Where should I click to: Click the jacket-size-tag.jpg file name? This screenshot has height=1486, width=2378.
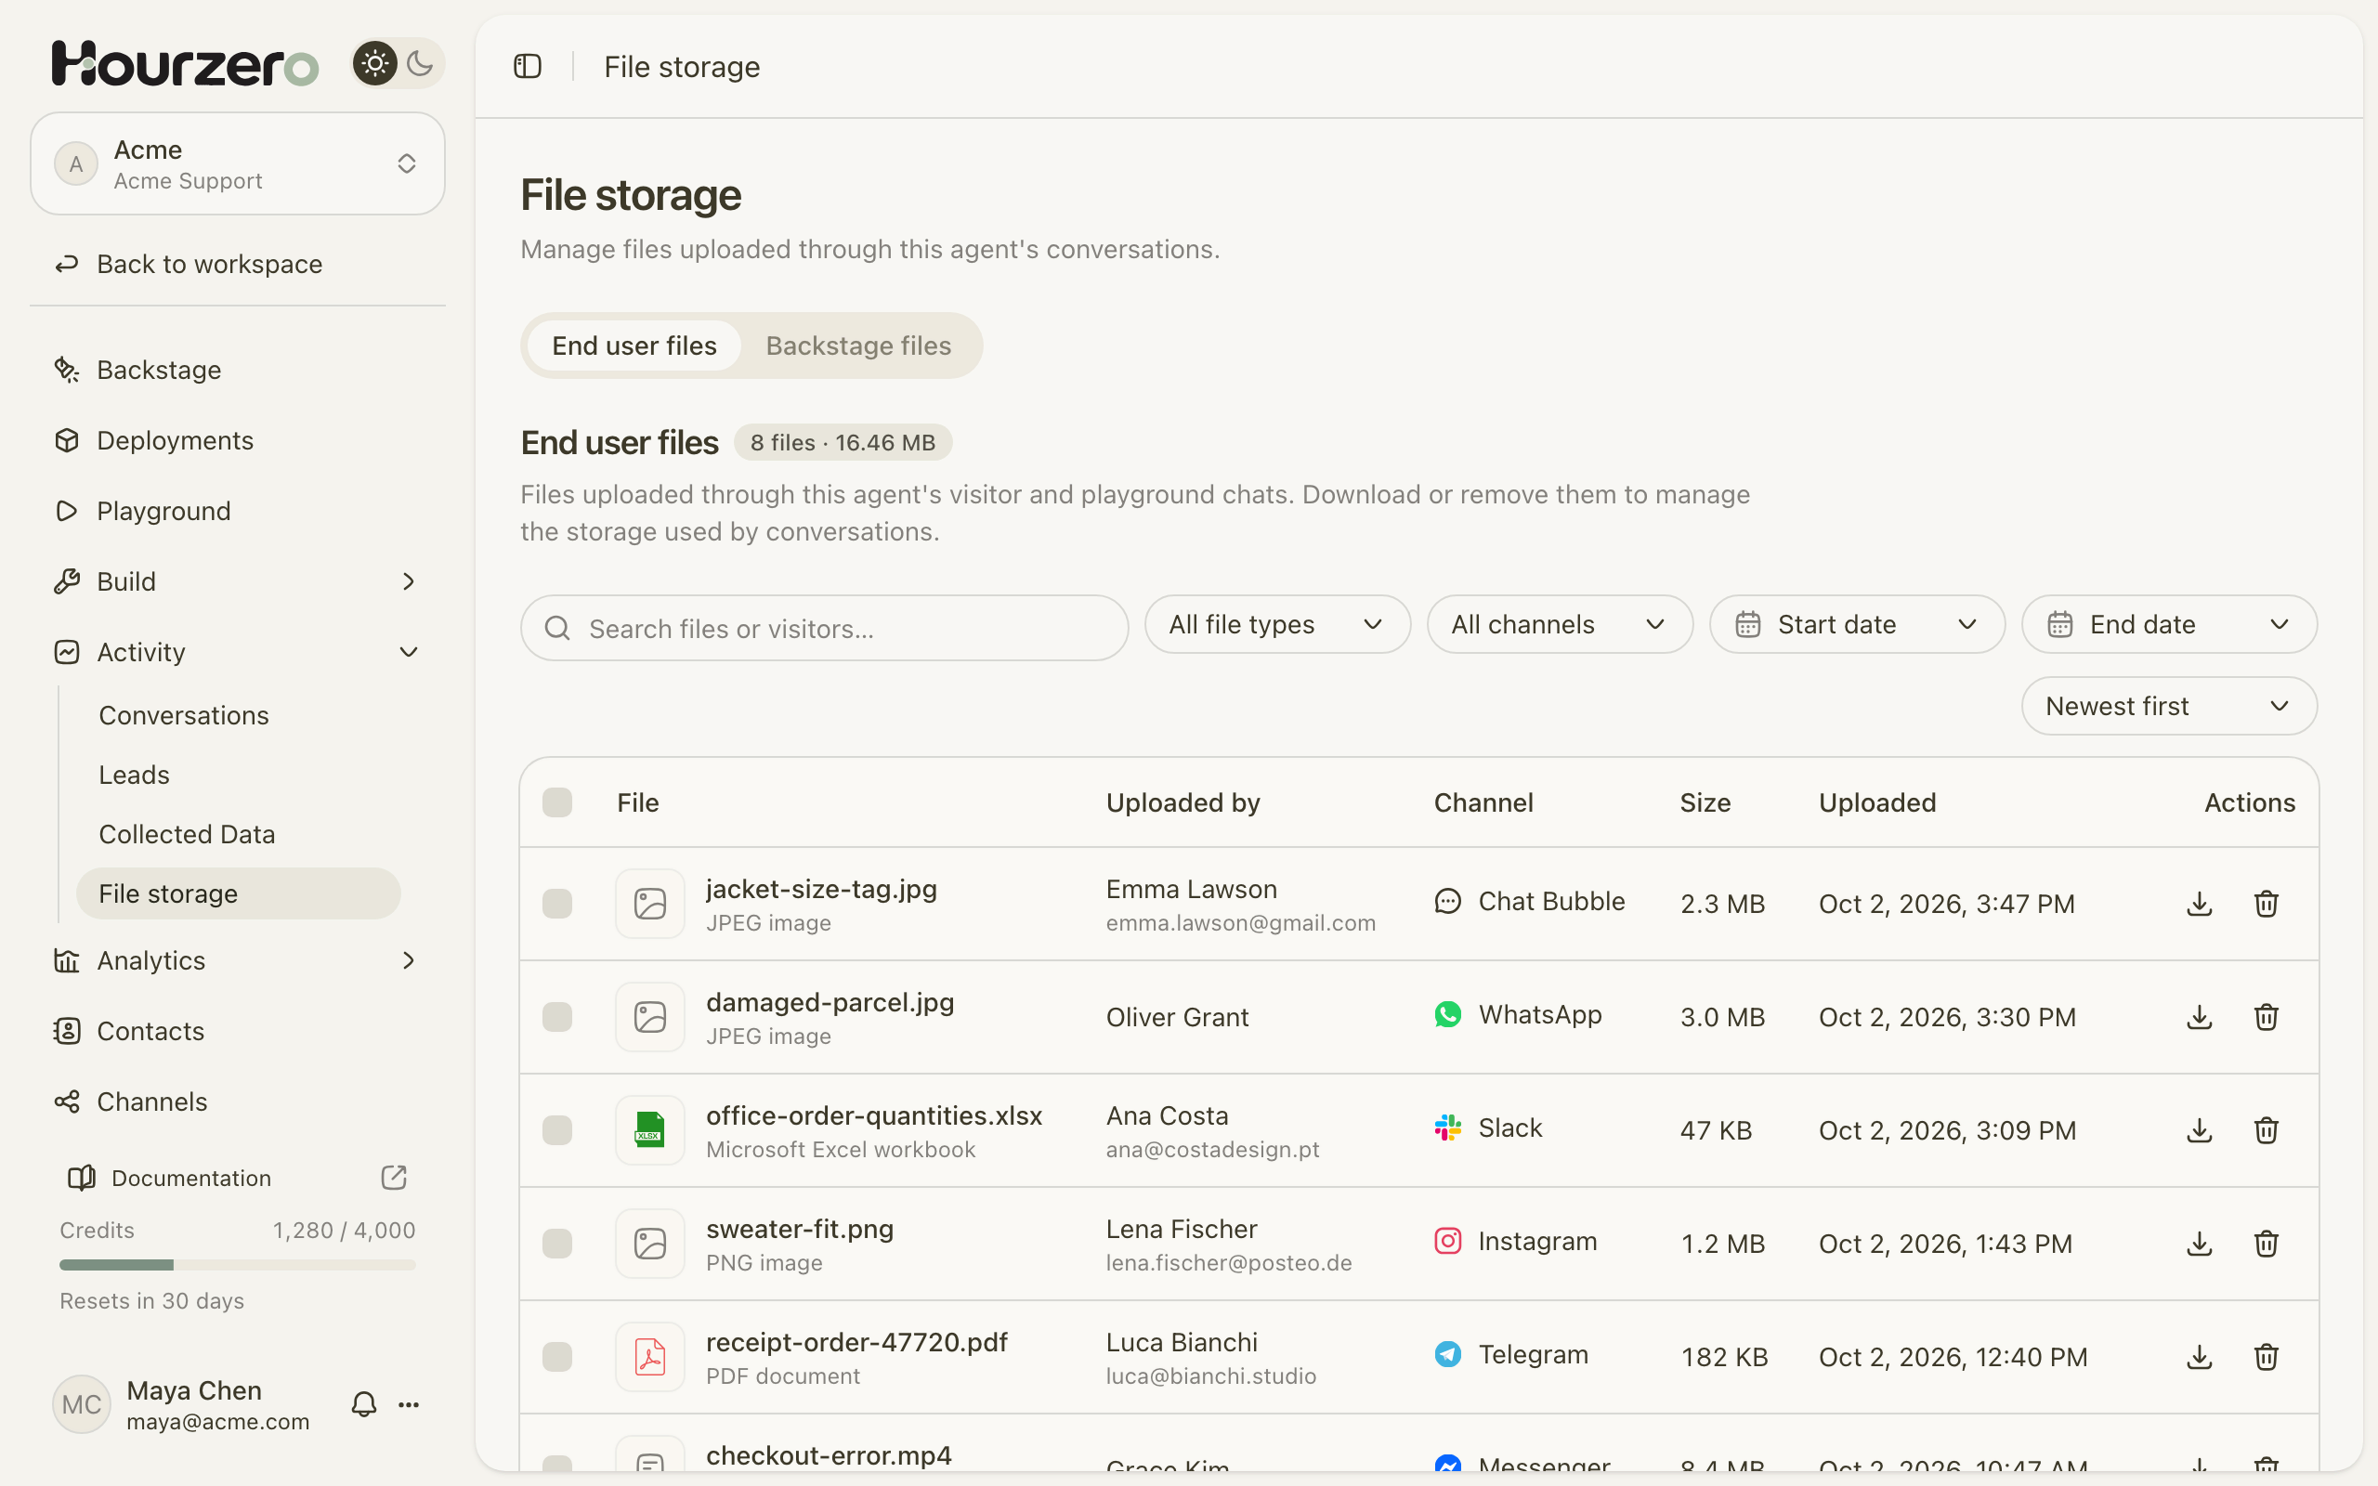point(821,889)
